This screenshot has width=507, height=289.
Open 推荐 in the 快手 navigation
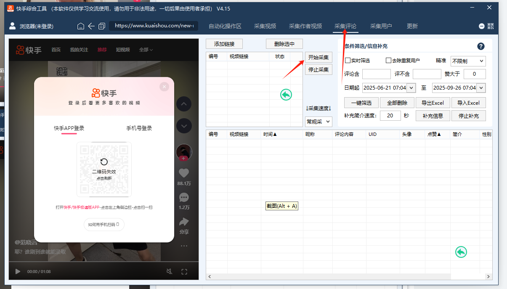(102, 50)
